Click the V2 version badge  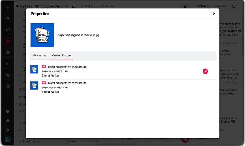coord(44,67)
